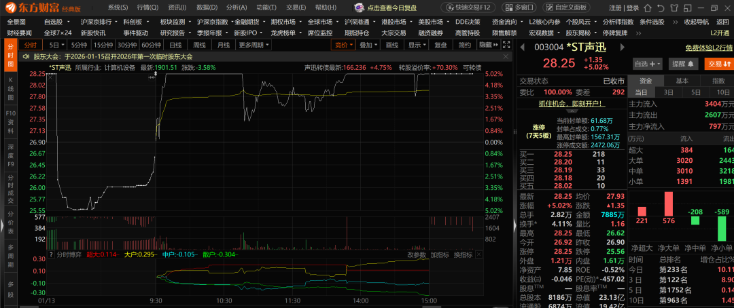Click the speaker icon beside 股东大会 notice
The width and height of the screenshot is (734, 308).
click(x=27, y=56)
